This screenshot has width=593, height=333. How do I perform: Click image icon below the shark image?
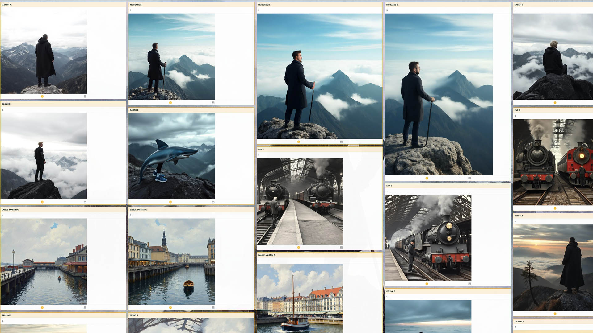tap(213, 202)
